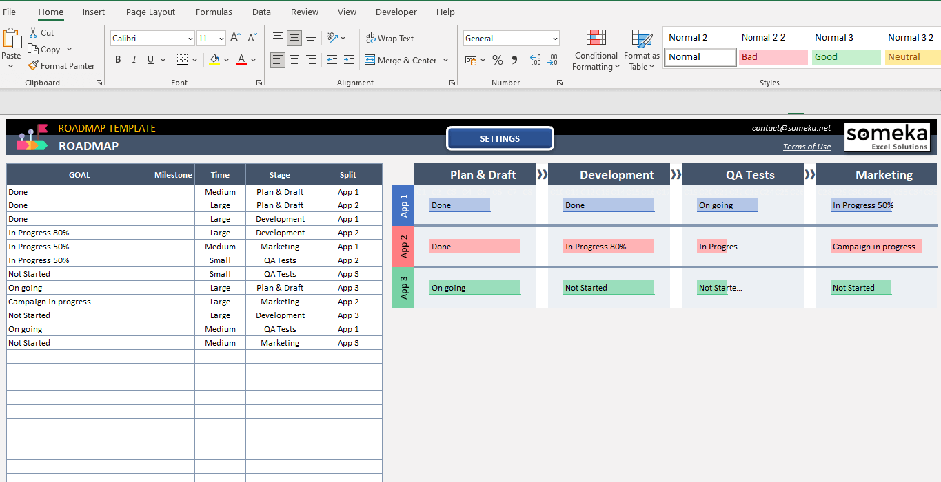
Task: Increase font size with large A
Action: [236, 38]
